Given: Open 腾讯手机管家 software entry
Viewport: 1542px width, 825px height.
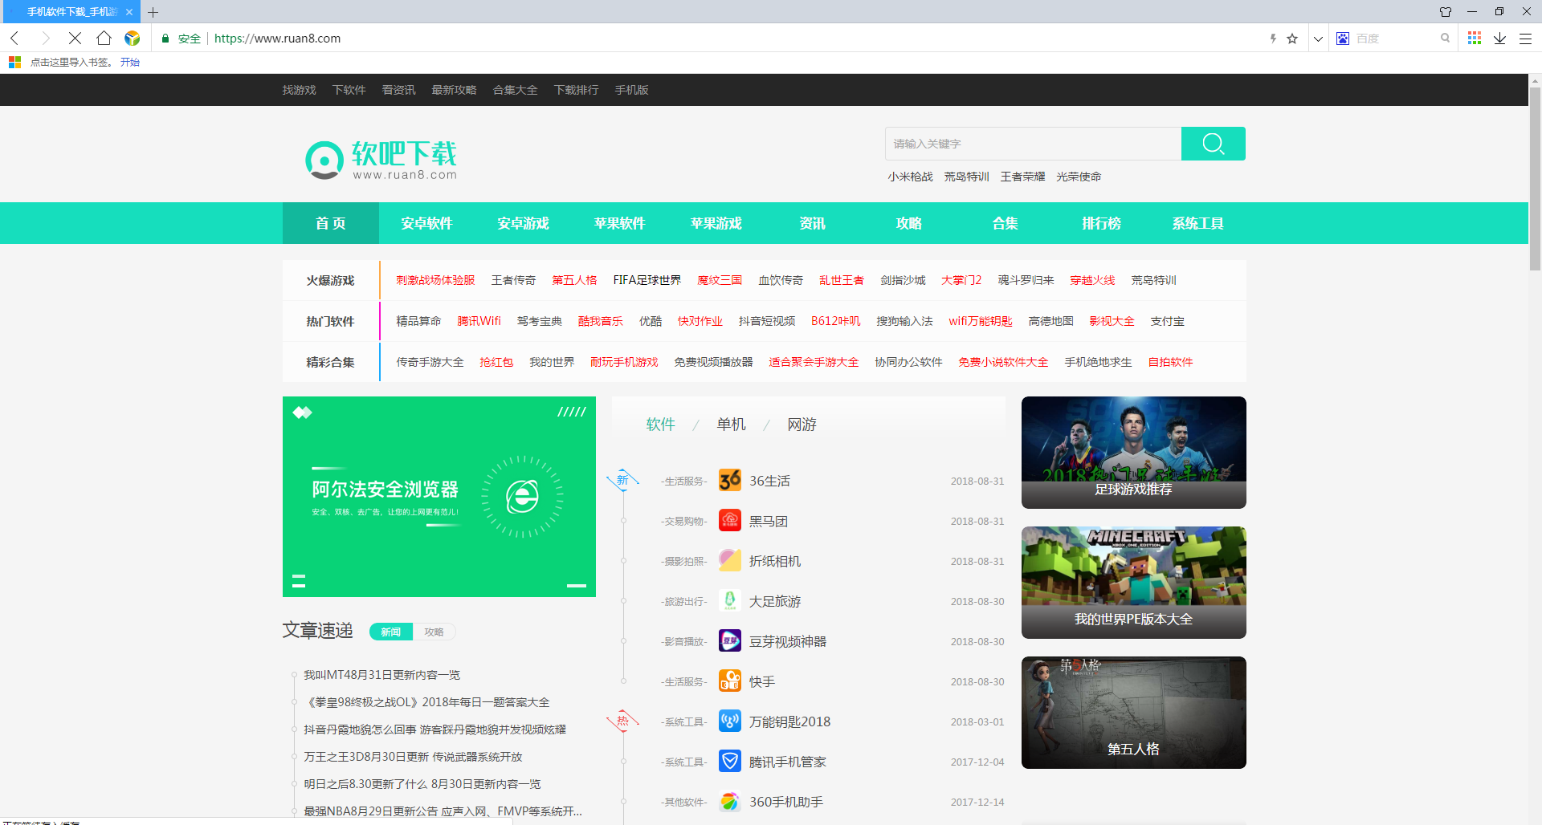Looking at the screenshot, I should pyautogui.click(x=787, y=762).
